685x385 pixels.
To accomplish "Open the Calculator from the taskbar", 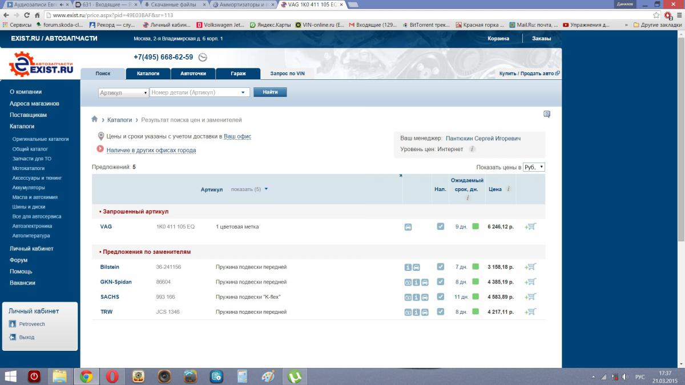I will pos(243,376).
